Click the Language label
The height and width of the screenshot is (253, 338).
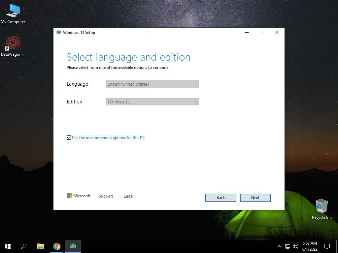[x=77, y=84]
